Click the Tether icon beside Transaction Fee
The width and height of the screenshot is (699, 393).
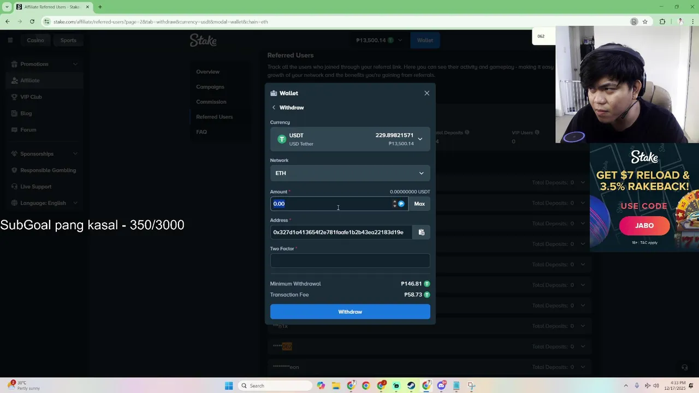tap(427, 295)
